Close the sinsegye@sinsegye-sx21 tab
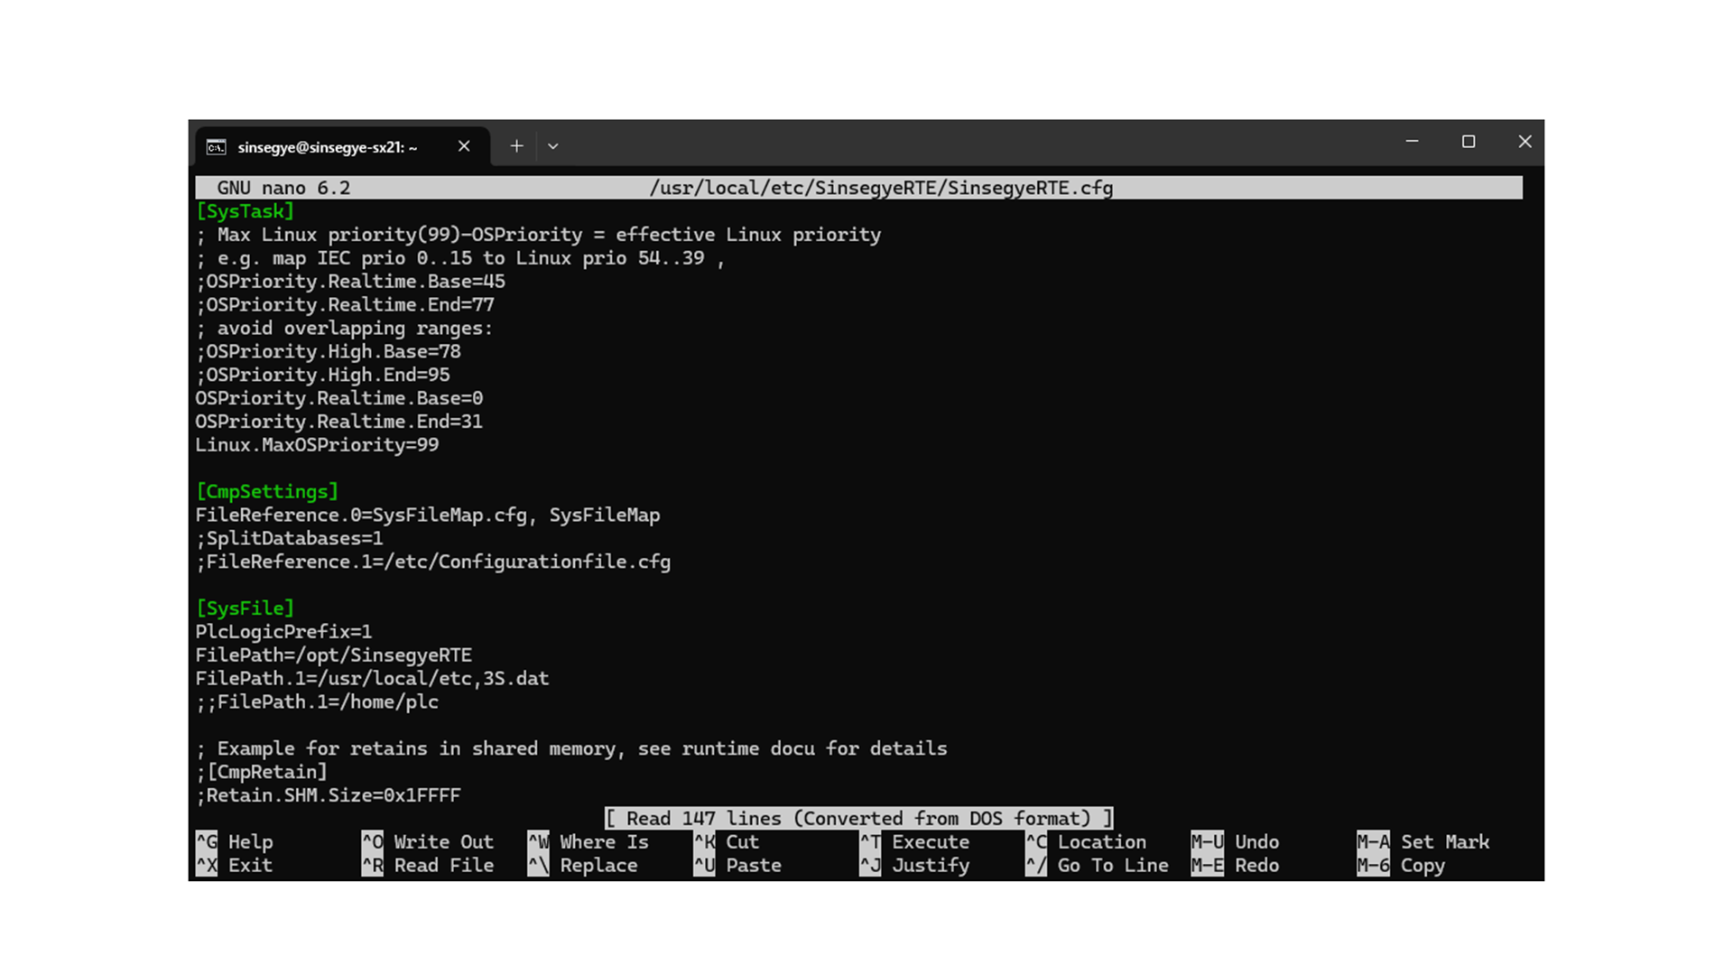 click(464, 146)
